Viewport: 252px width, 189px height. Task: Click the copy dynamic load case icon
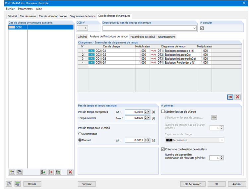point(20,172)
